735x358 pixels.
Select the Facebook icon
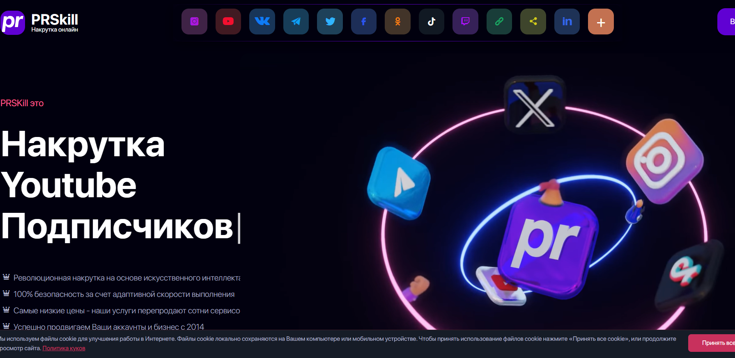[x=364, y=21]
